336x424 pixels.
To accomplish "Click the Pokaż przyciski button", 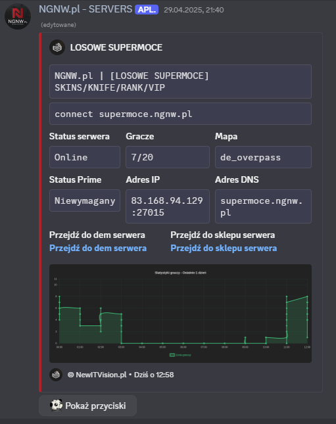I will click(87, 406).
